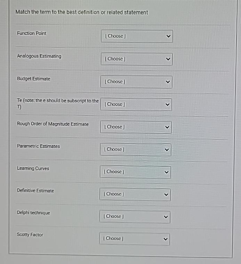Image resolution: width=241 pixels, height=264 pixels.
Task: Click the chevron arrow beside Function Point
Action: (168, 36)
